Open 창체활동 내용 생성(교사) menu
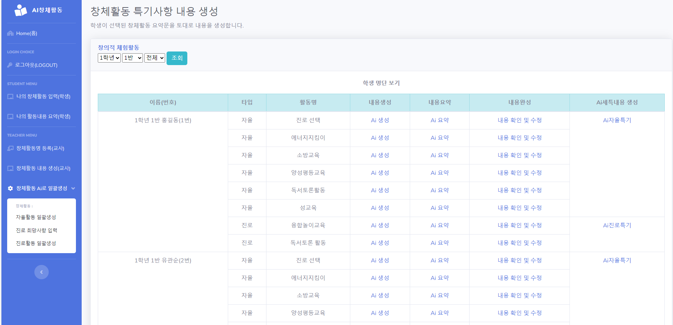The image size is (673, 325). [43, 168]
